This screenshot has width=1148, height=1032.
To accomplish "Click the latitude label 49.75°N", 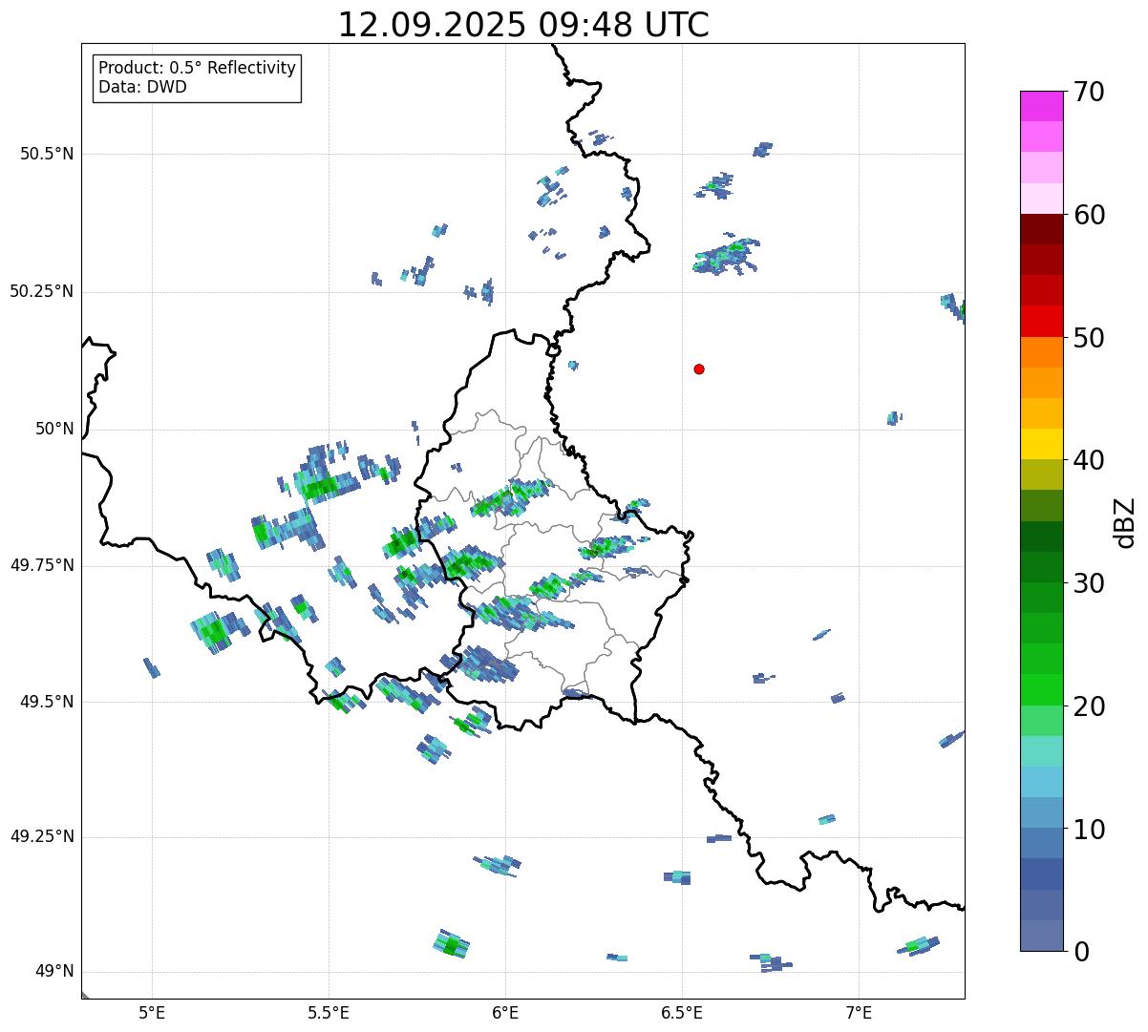I will [x=42, y=565].
